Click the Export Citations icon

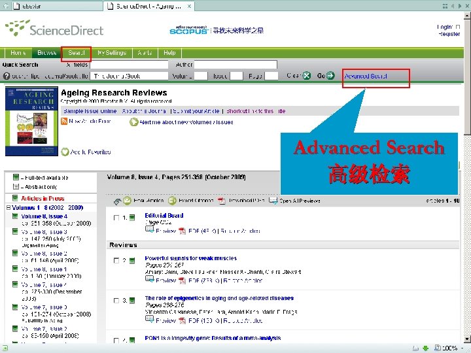pyautogui.click(x=172, y=201)
